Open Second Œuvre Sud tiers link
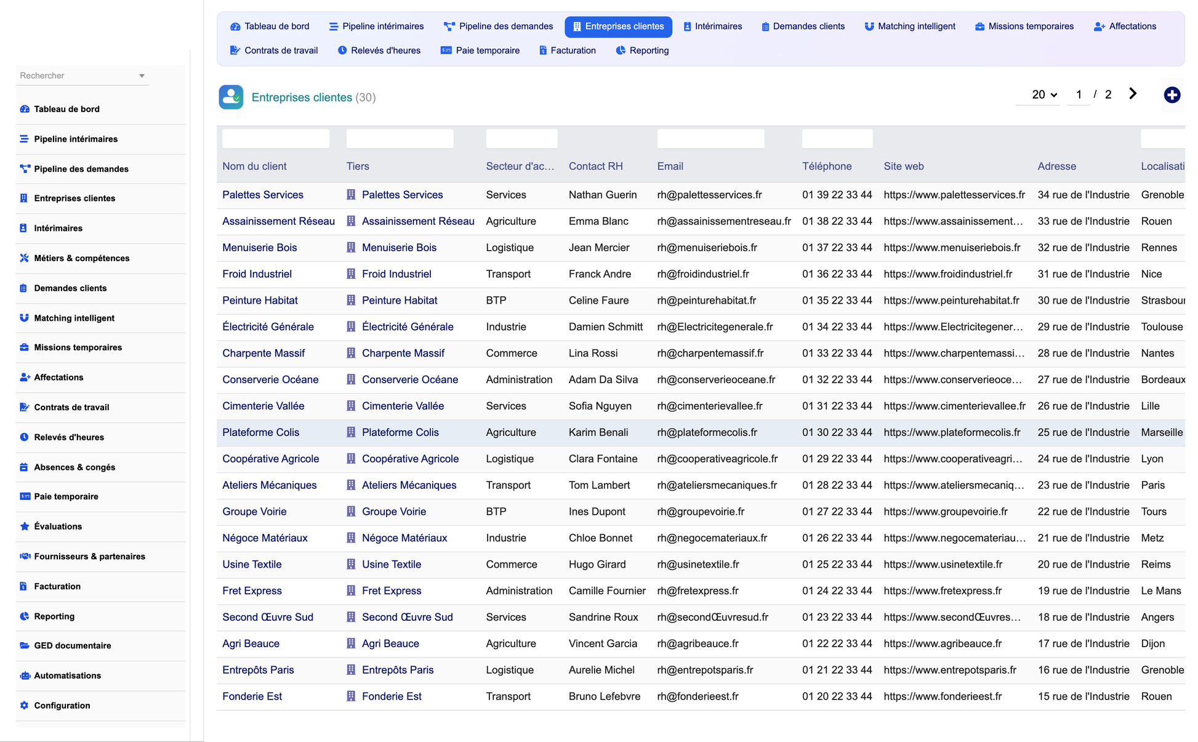 (407, 617)
